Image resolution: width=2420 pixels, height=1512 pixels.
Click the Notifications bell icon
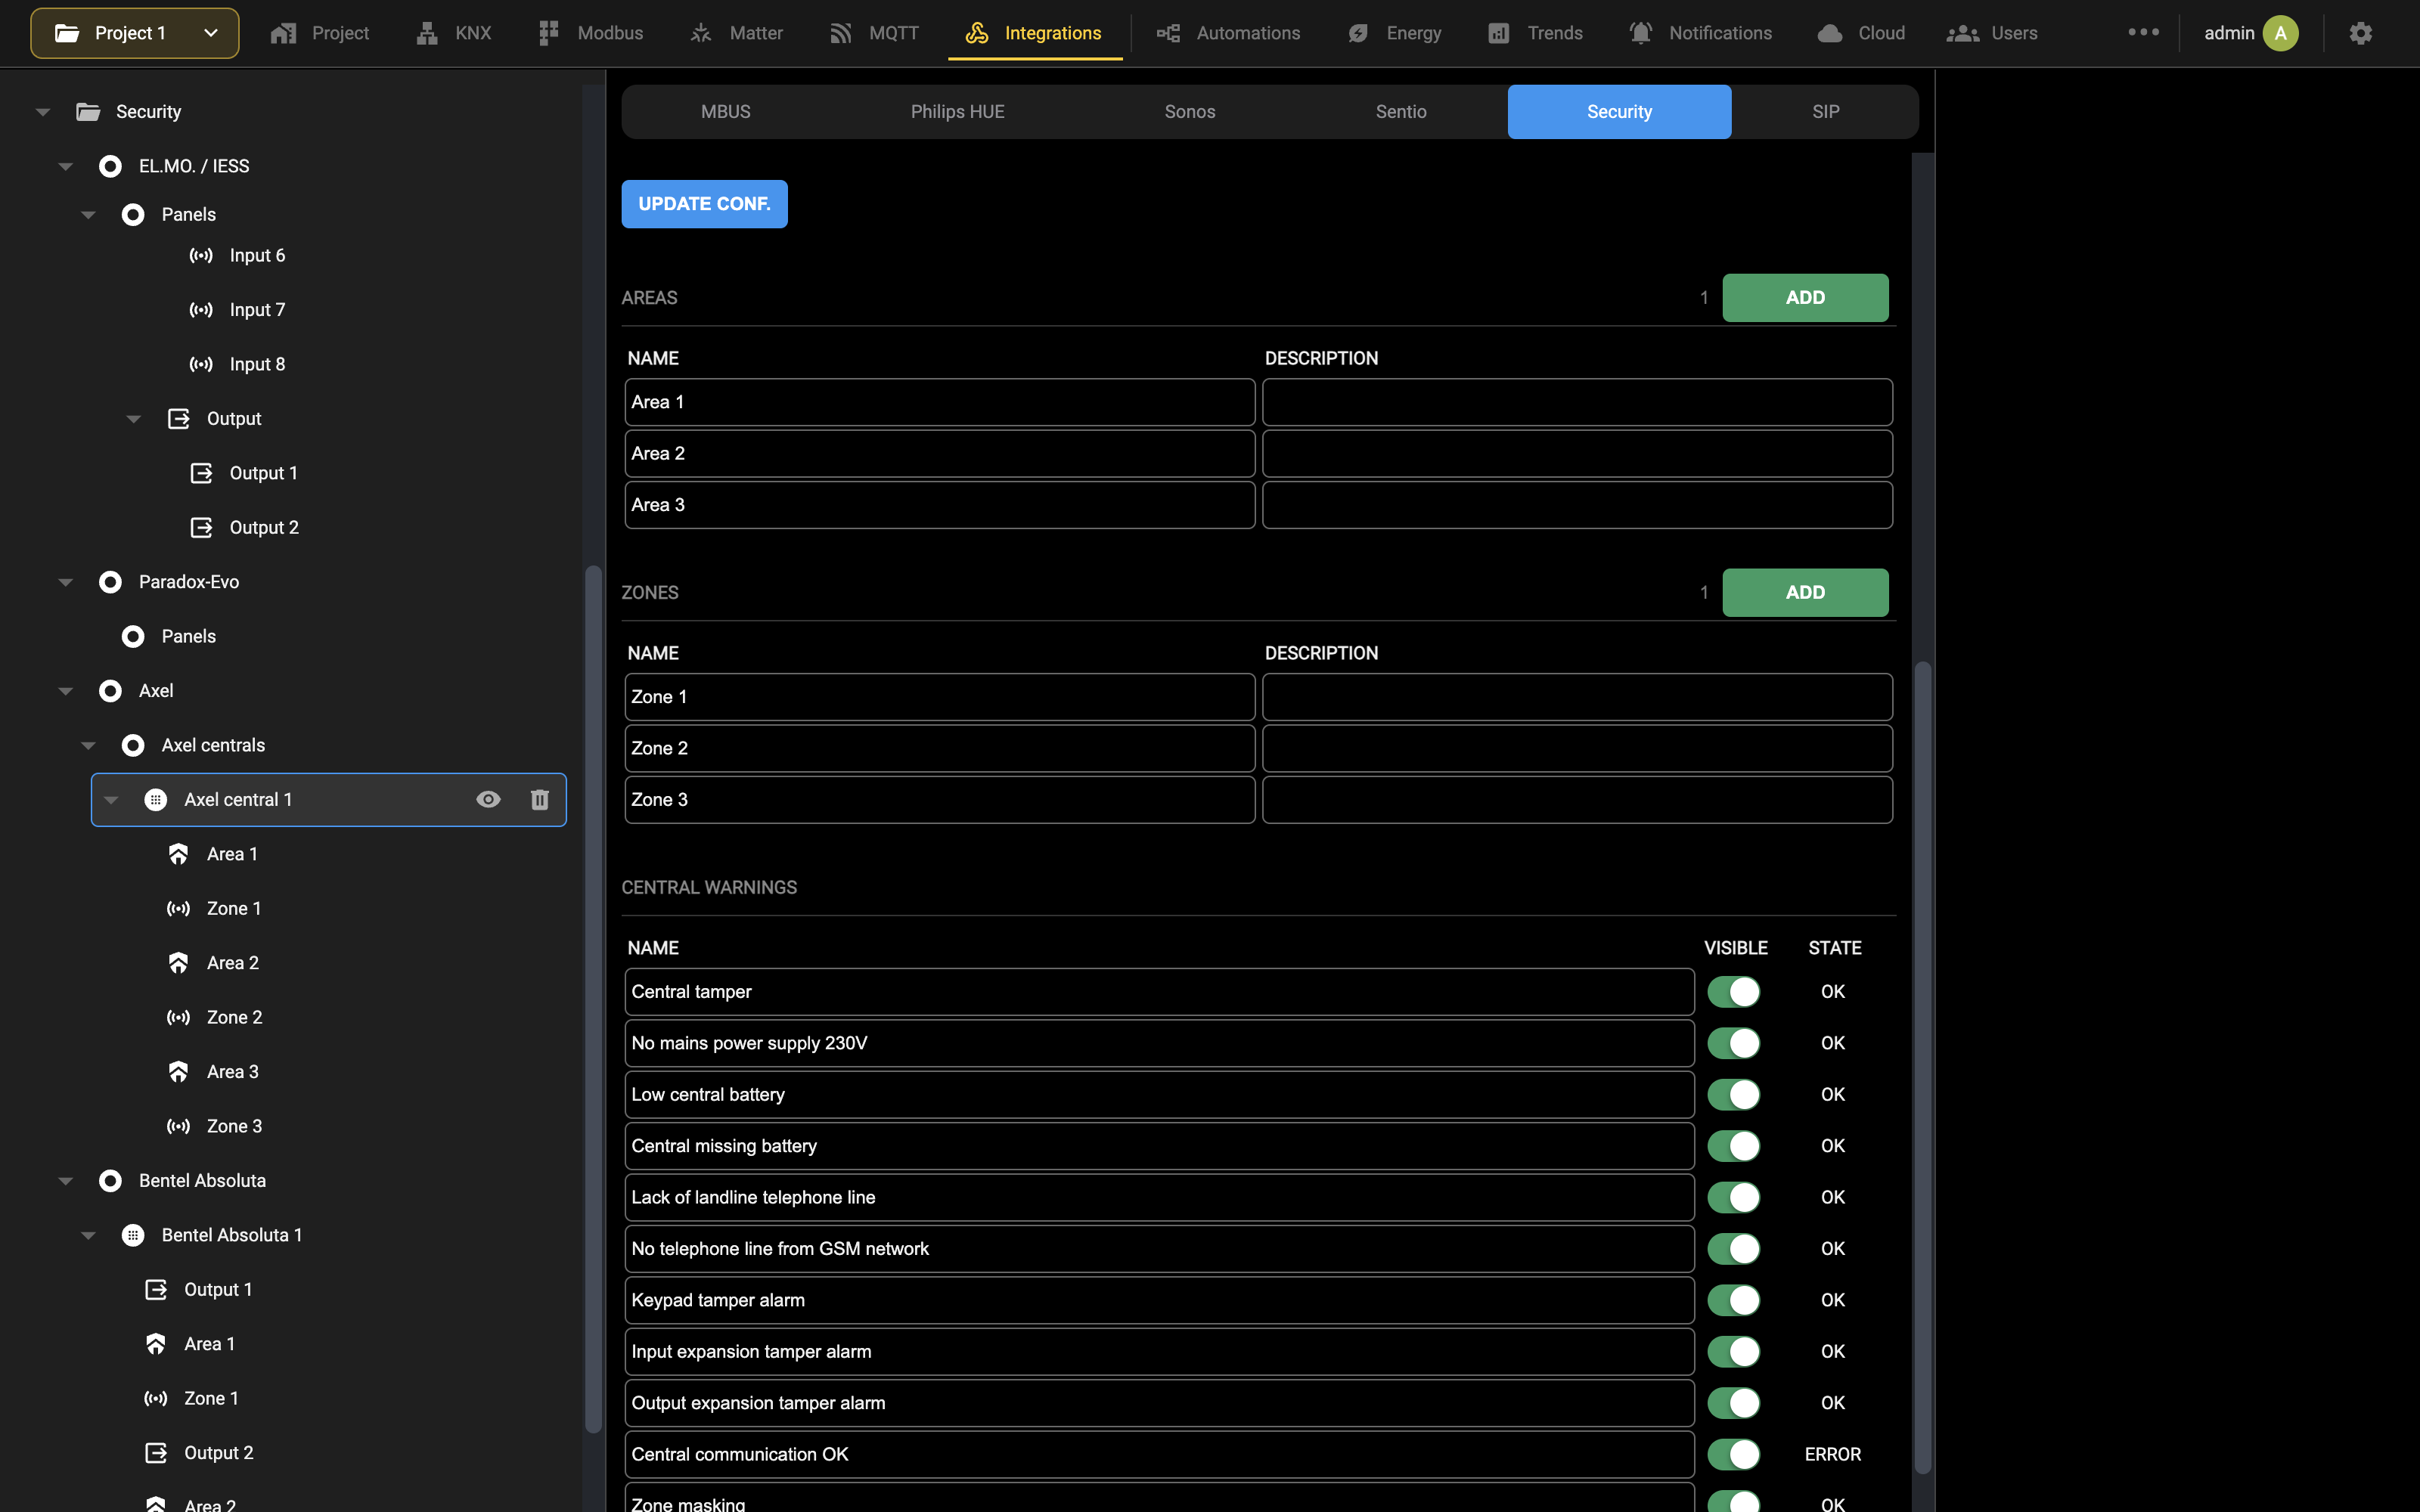tap(1640, 33)
